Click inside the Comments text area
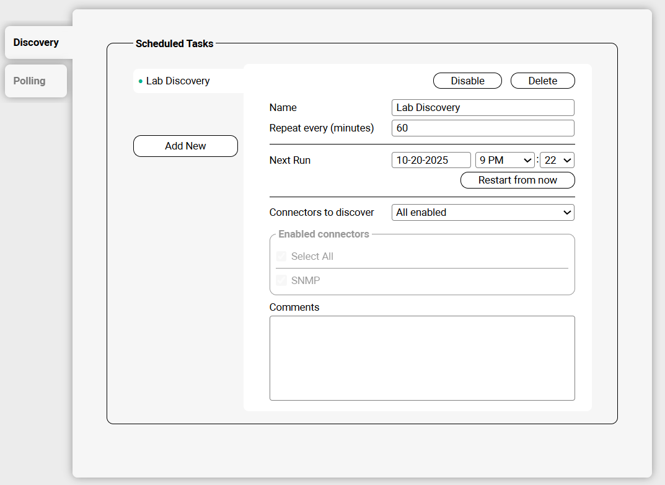Viewport: 665px width, 485px height. pos(422,358)
